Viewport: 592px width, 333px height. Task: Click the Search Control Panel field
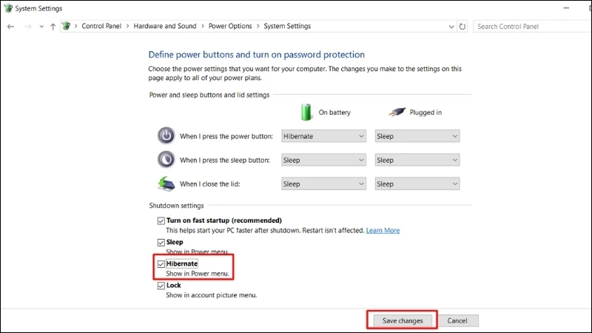click(532, 27)
